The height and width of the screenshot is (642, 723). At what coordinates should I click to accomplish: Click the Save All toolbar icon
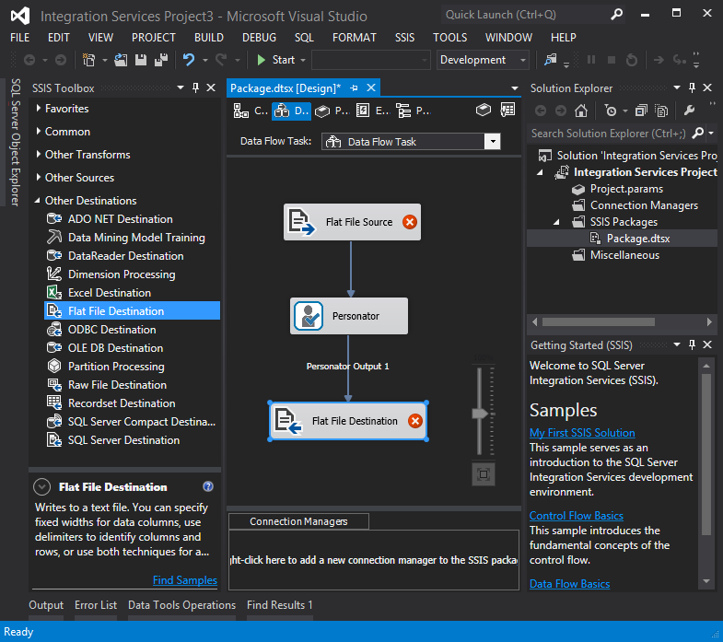click(x=161, y=60)
